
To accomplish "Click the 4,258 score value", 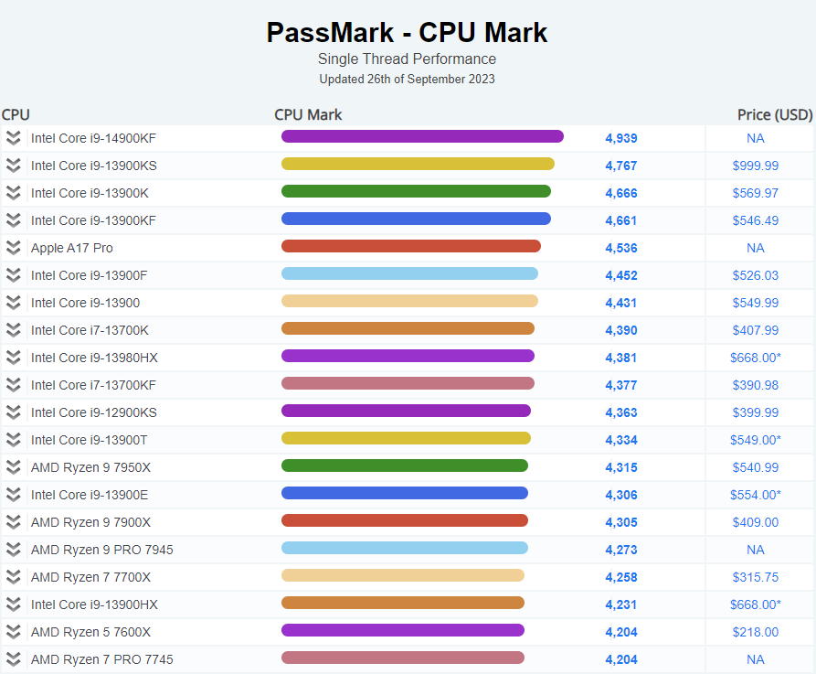I will [x=621, y=577].
